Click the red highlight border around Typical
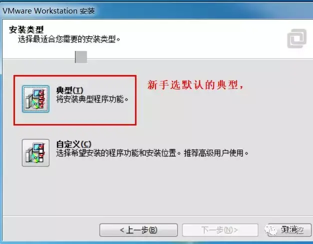 [75, 76]
